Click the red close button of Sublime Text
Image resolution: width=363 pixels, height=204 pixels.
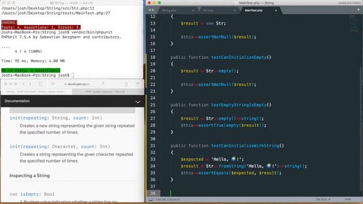click(x=149, y=3)
